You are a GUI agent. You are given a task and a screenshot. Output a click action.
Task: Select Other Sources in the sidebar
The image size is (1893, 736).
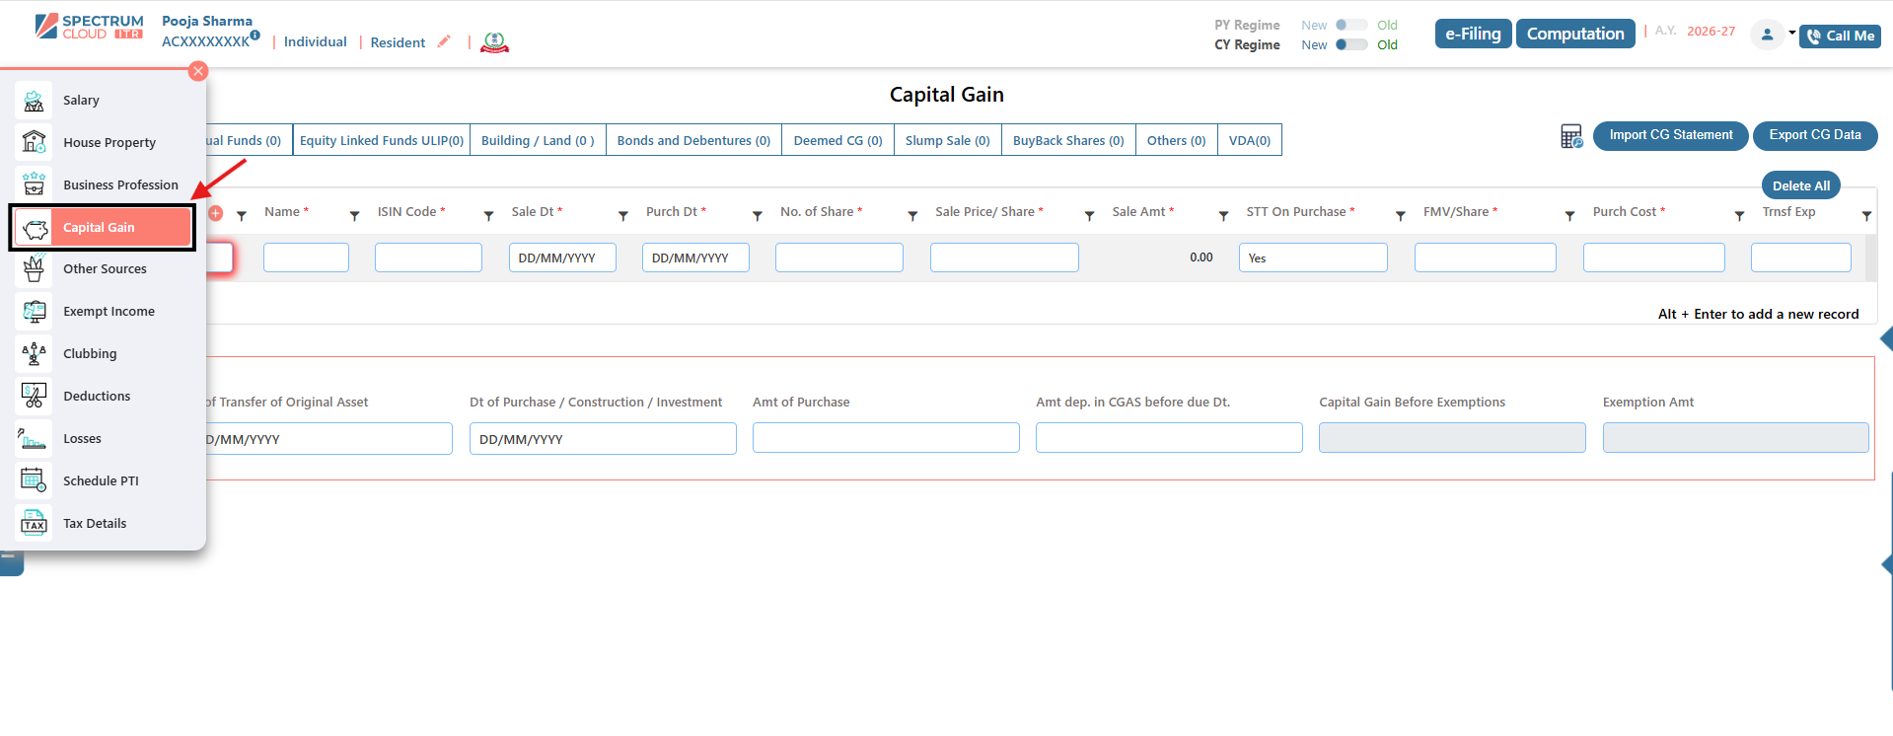pyautogui.click(x=105, y=269)
